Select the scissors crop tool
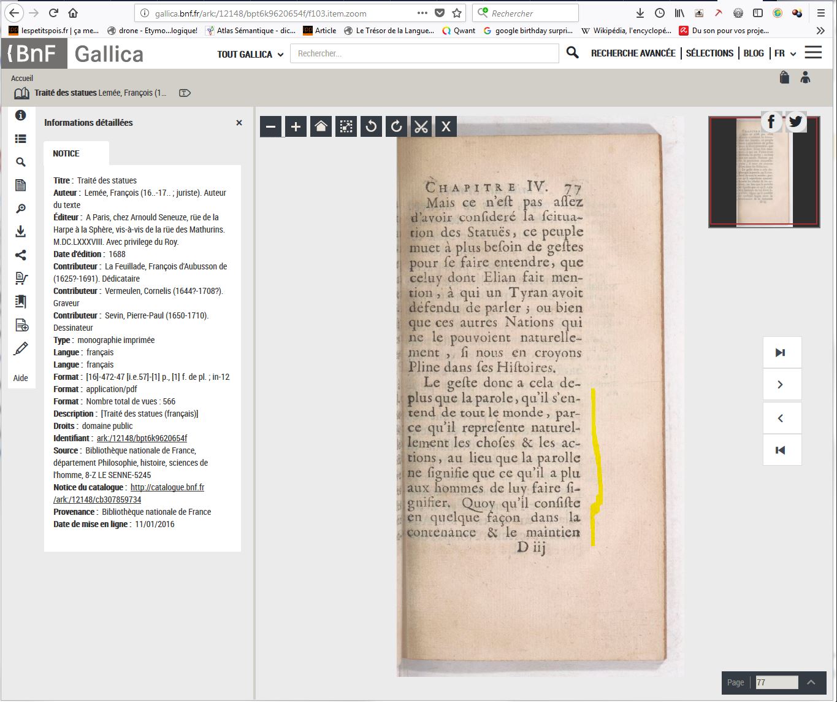This screenshot has height=702, width=837. point(421,126)
